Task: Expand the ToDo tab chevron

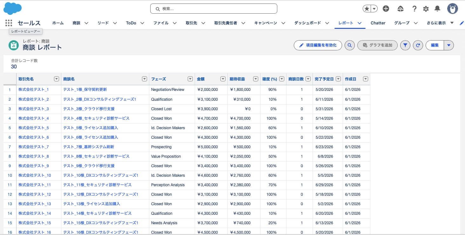Action: 142,23
